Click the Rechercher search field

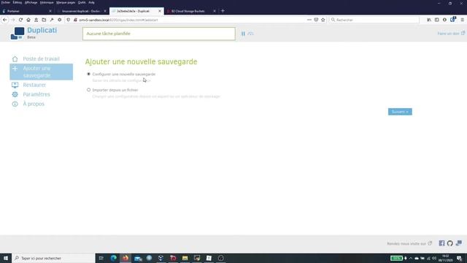click(x=374, y=20)
